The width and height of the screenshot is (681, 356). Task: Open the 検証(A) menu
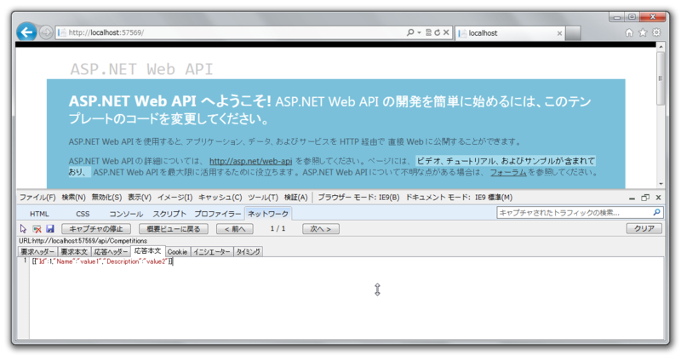295,198
